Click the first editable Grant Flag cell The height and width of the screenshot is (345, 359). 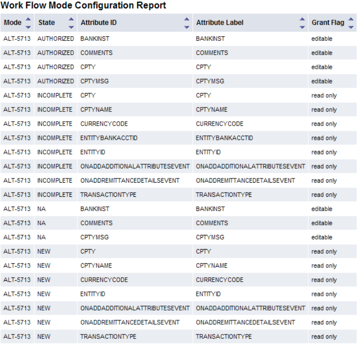[x=322, y=39]
